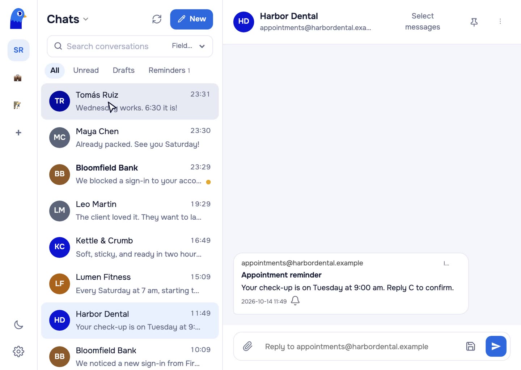The image size is (521, 370).
Task: Click the orange unread dot on Bloomfield Bank
Action: pos(208,182)
